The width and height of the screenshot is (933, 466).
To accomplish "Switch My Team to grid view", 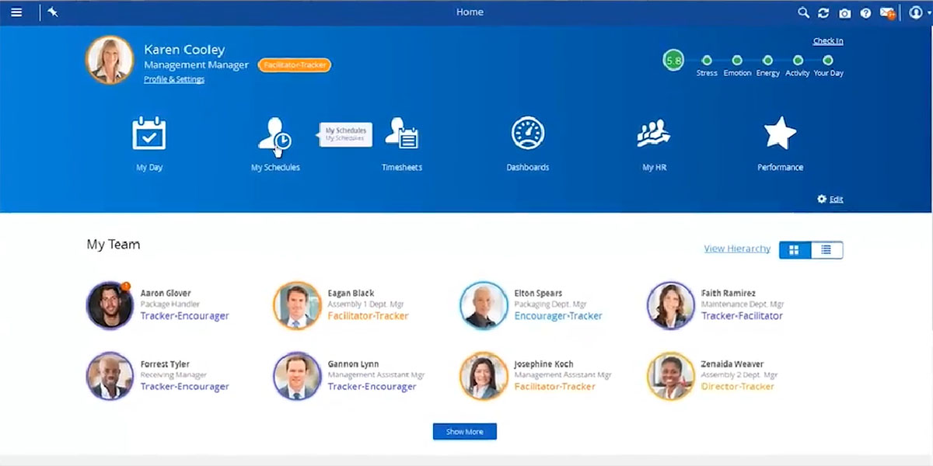I will pos(795,249).
